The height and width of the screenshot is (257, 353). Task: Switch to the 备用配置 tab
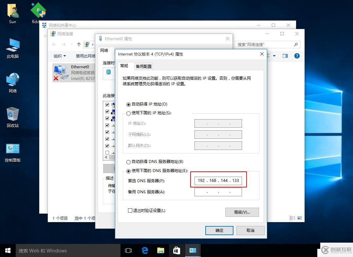[144, 66]
